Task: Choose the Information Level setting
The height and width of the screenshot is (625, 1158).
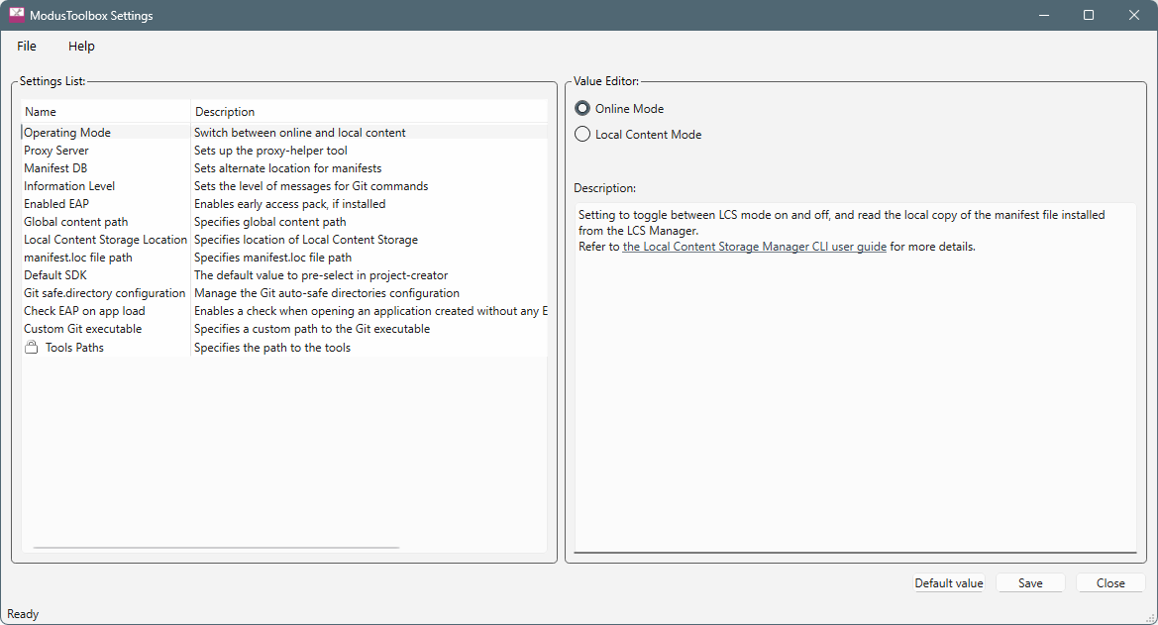Action: coord(69,186)
